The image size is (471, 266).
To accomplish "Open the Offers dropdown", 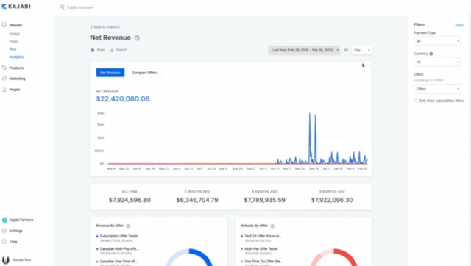I will pyautogui.click(x=437, y=89).
